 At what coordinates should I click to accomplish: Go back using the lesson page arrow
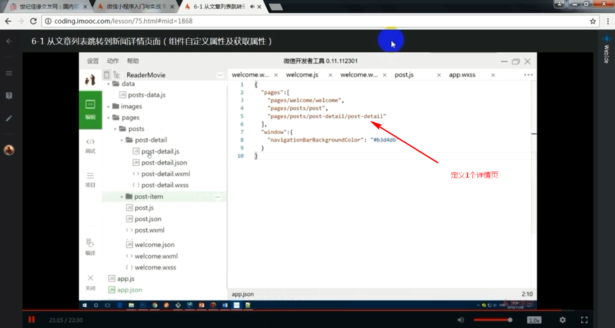[x=9, y=41]
